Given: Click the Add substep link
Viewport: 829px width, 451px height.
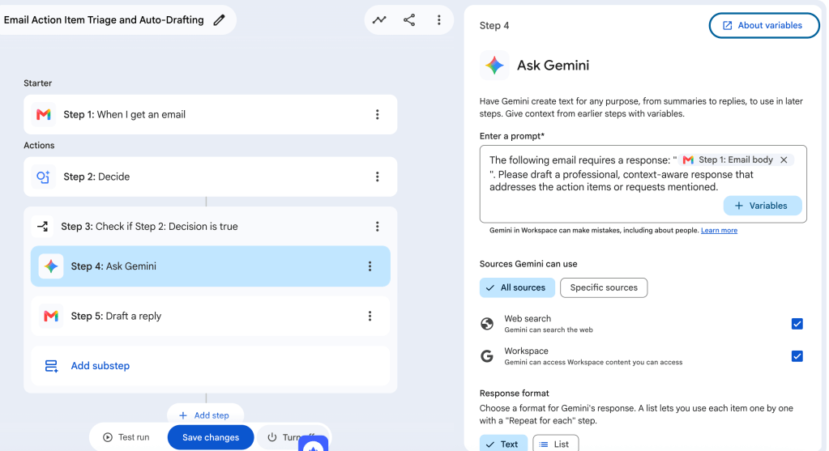Looking at the screenshot, I should pyautogui.click(x=100, y=366).
